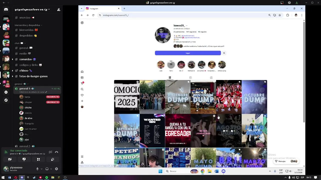Open profile avatar in Instagram sidebar

point(82,107)
